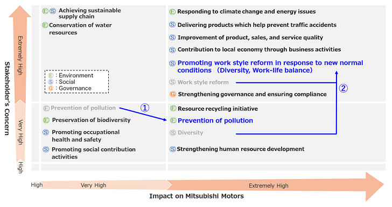Viewport: 392px width, 207px height.
Task: Click the Extremely High label on horizontal arrow
Action: pos(269,185)
